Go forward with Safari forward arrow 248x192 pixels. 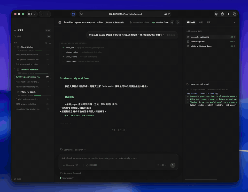48,14
